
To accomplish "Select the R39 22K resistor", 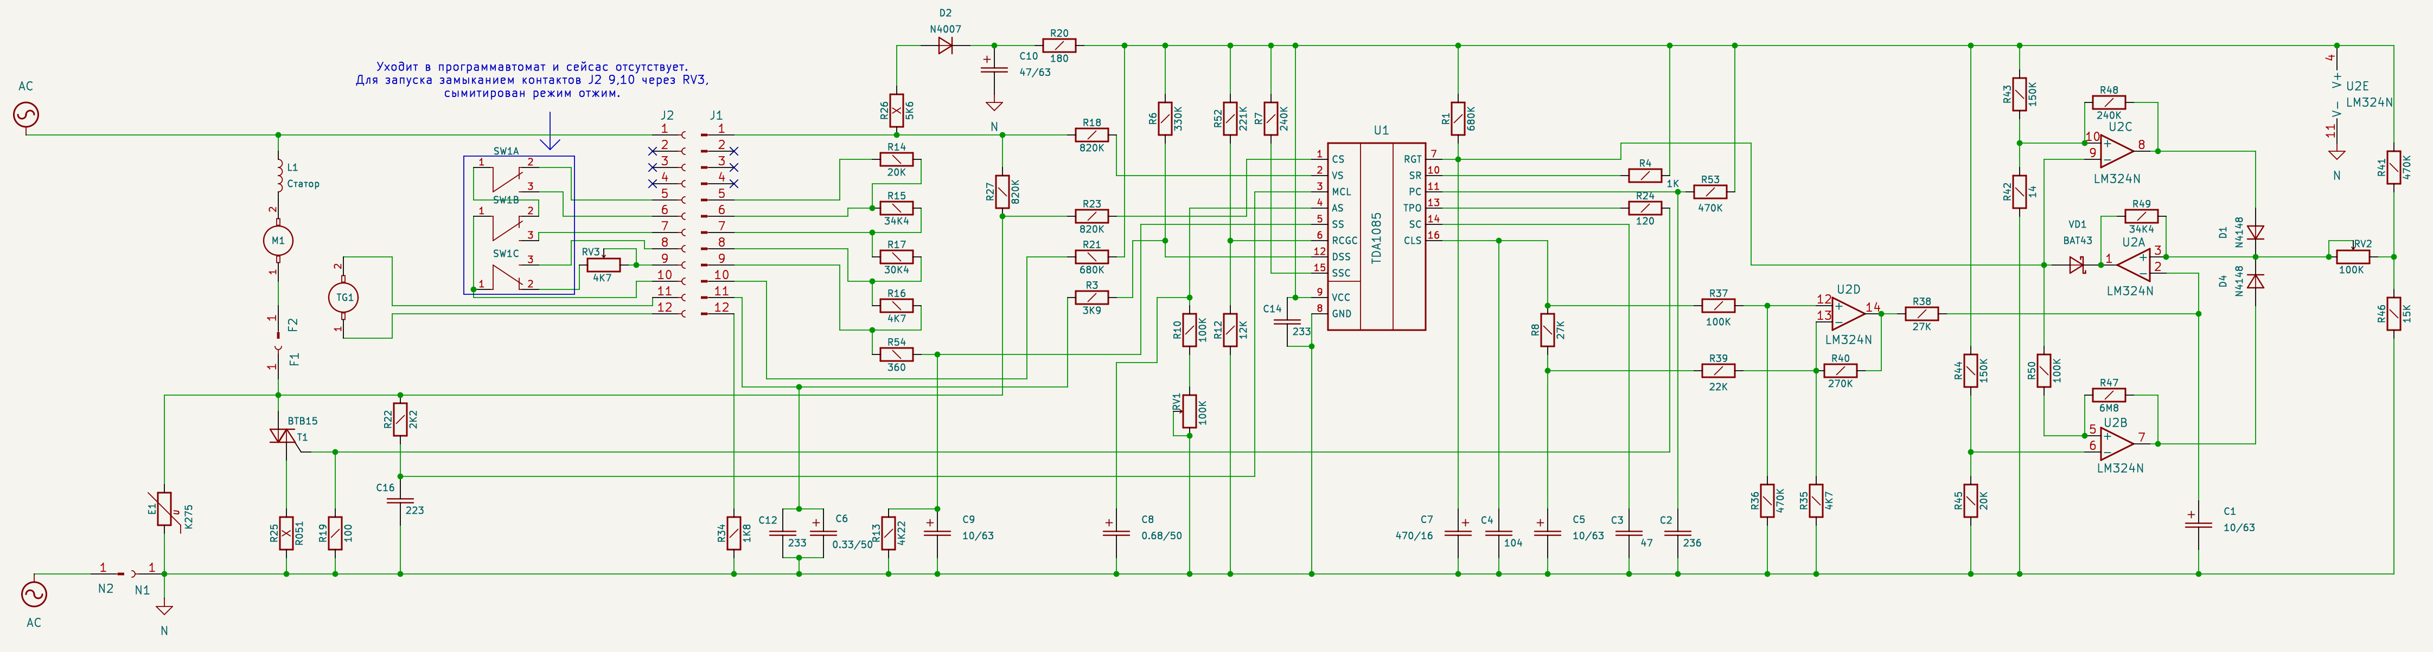I will pyautogui.click(x=1718, y=371).
